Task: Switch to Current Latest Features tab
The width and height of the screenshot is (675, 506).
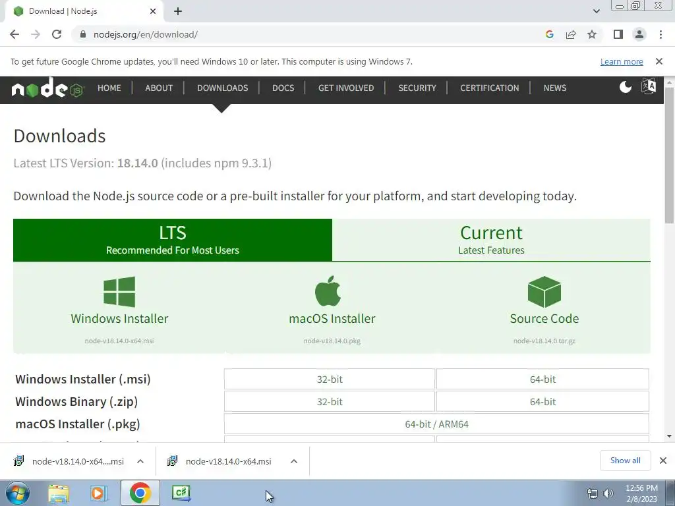Action: coord(491,240)
